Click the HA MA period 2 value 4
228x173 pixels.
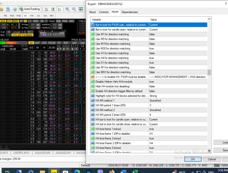[178, 115]
